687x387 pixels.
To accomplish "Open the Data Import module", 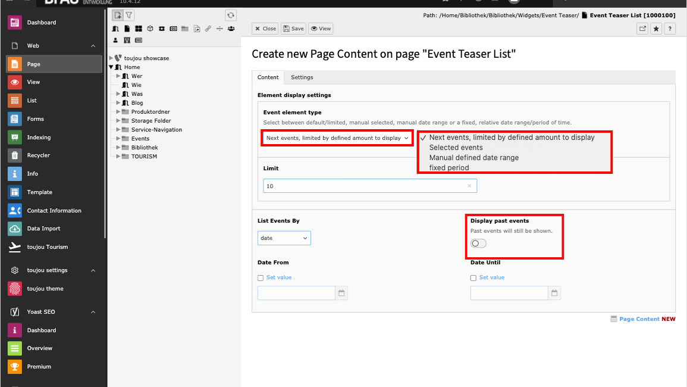I will click(43, 229).
